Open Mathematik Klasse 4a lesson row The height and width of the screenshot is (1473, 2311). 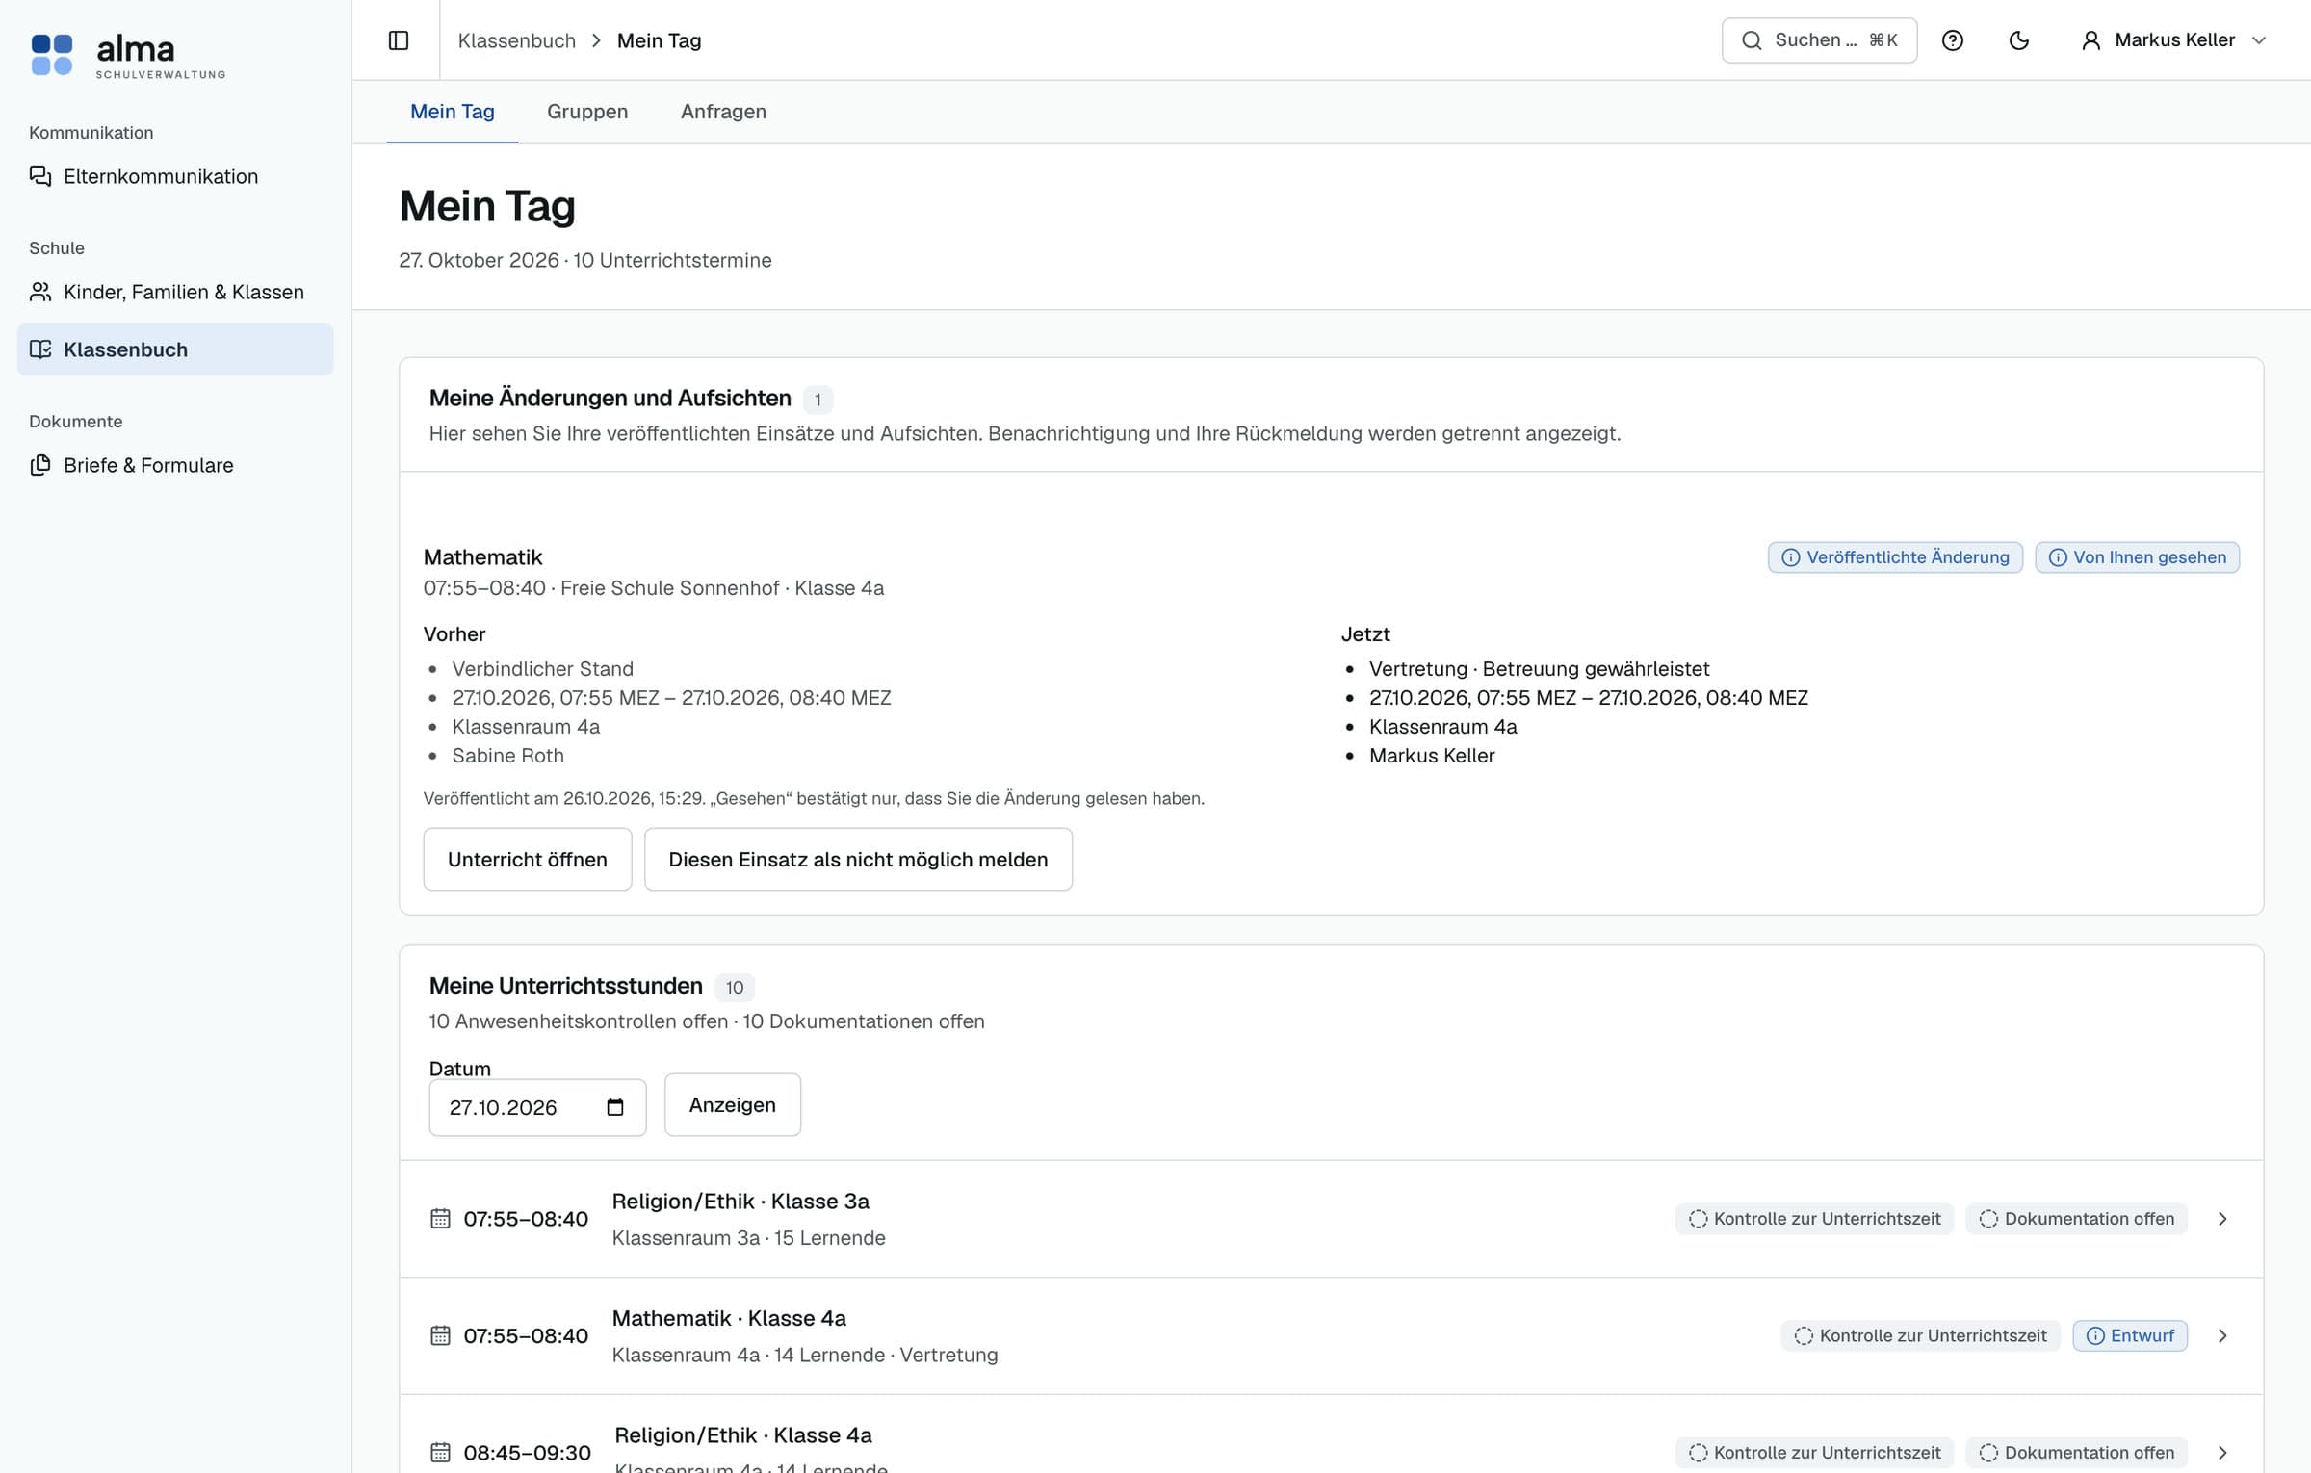tap(1331, 1336)
